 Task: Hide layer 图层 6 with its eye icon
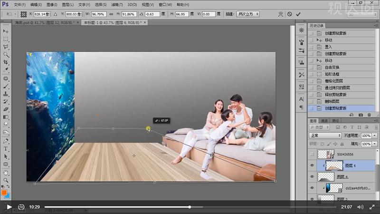pos(312,165)
